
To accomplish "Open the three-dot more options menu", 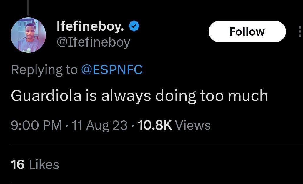I will (300, 32).
